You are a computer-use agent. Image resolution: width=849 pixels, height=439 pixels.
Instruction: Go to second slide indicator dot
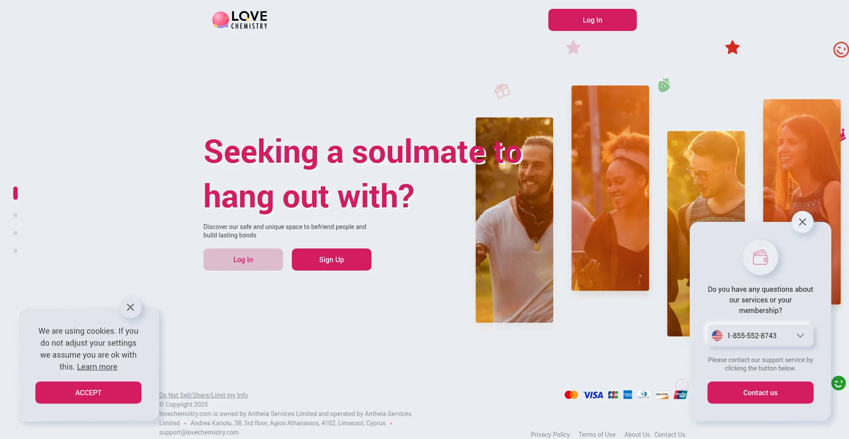[x=15, y=215]
